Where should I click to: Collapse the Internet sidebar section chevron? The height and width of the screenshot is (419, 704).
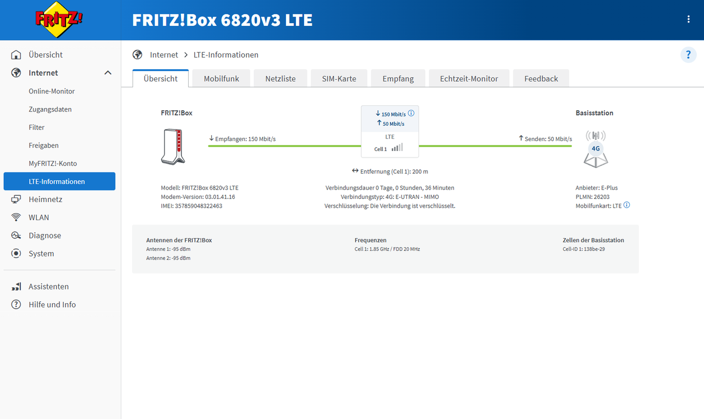[108, 72]
